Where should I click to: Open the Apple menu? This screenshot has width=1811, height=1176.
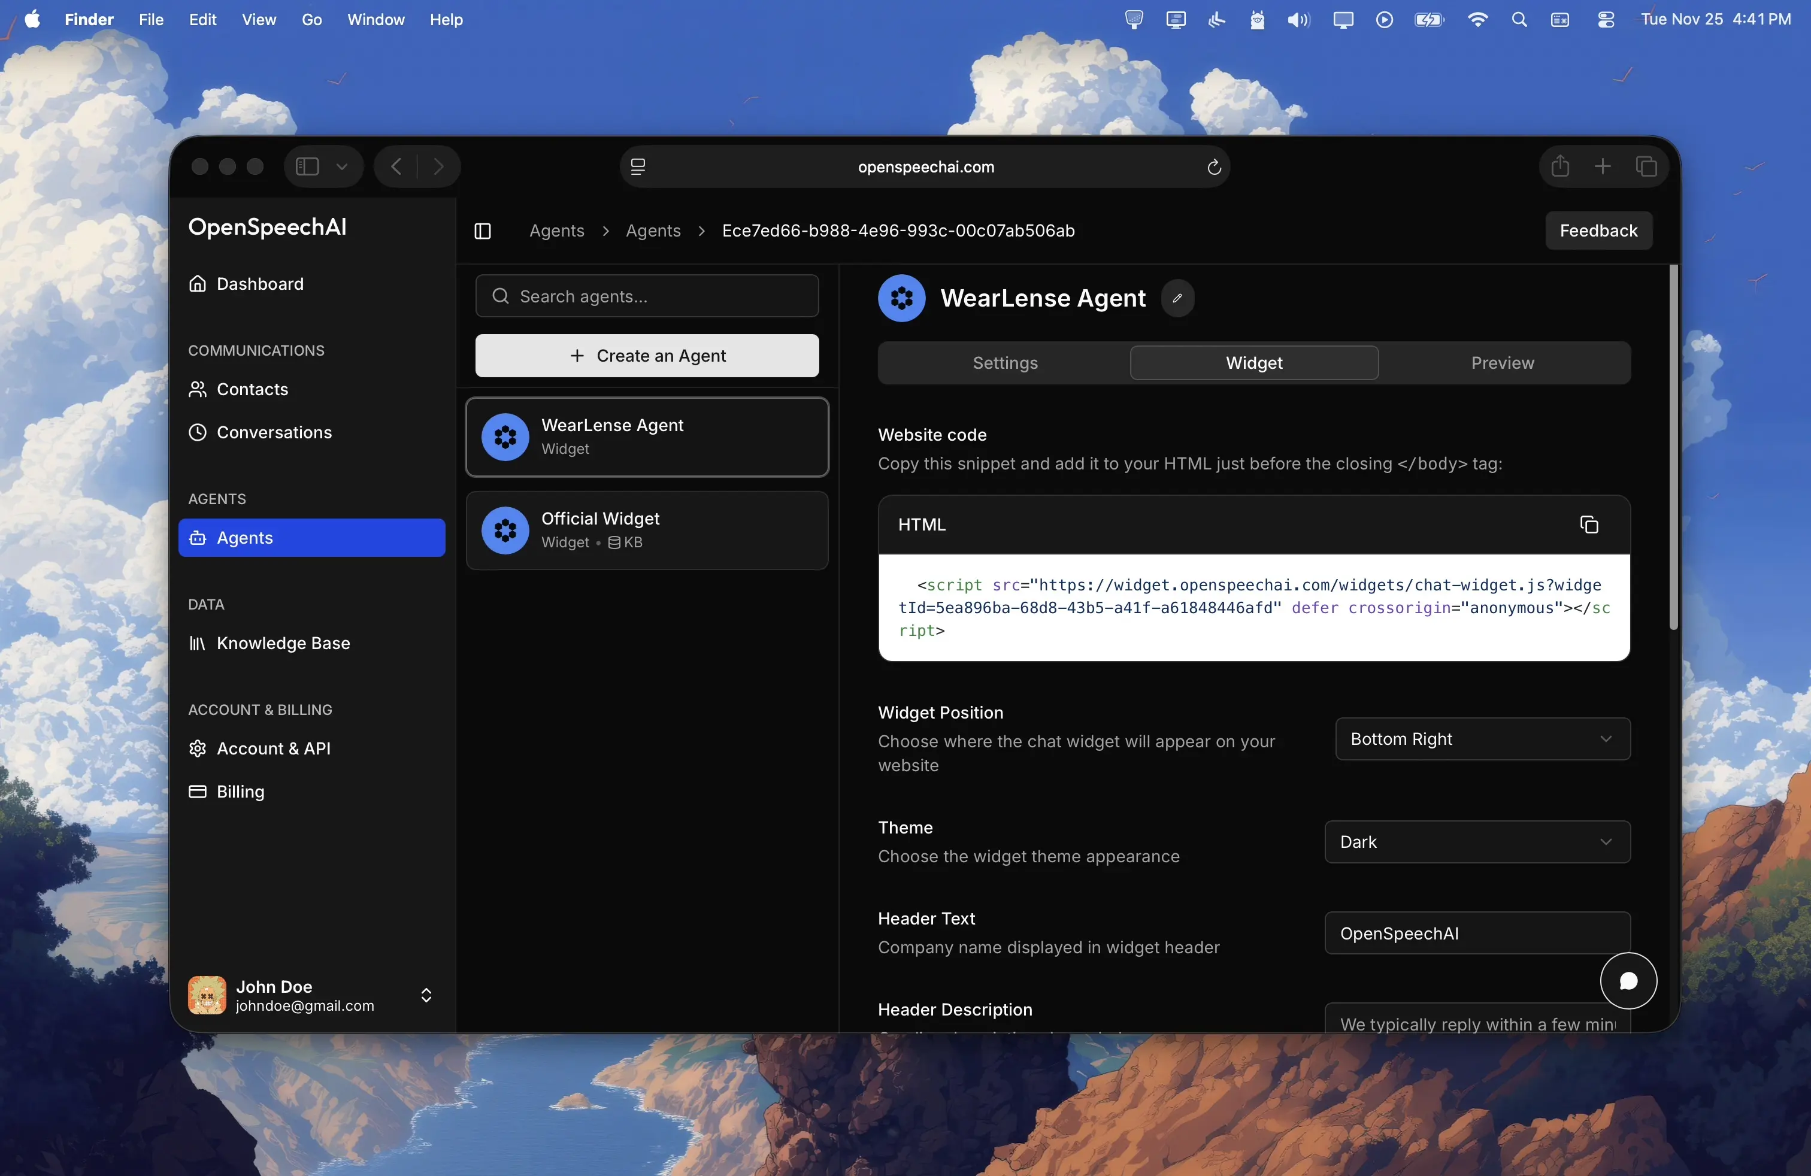[33, 19]
